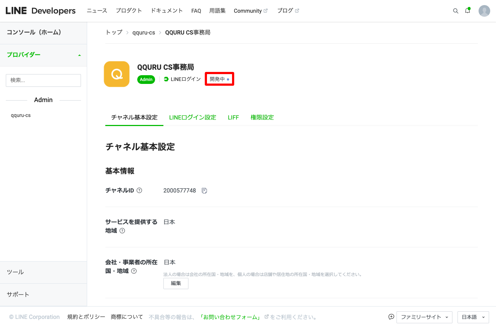This screenshot has width=496, height=328.
Task: Open the user profile avatar
Action: click(484, 11)
